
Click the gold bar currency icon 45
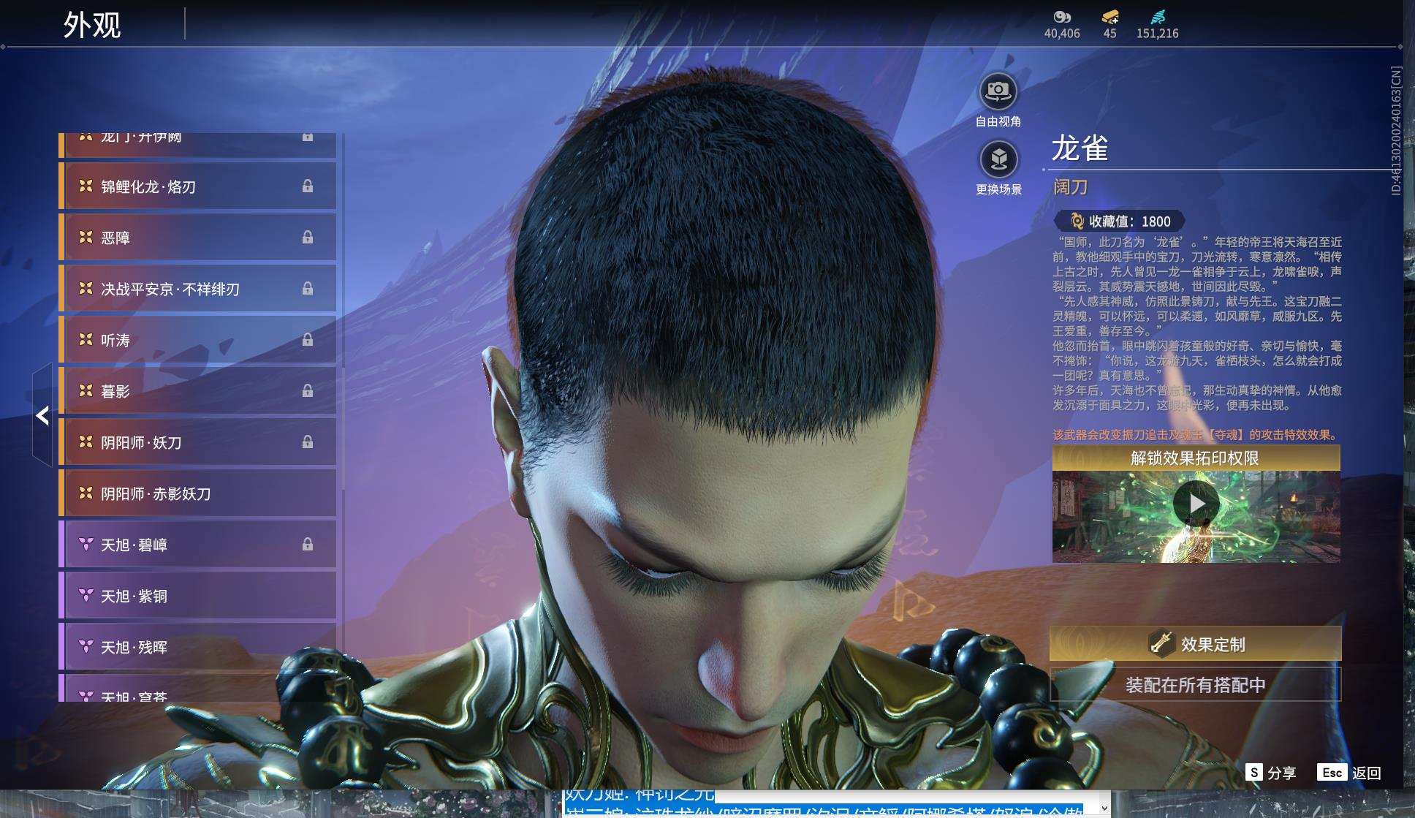(x=1110, y=17)
